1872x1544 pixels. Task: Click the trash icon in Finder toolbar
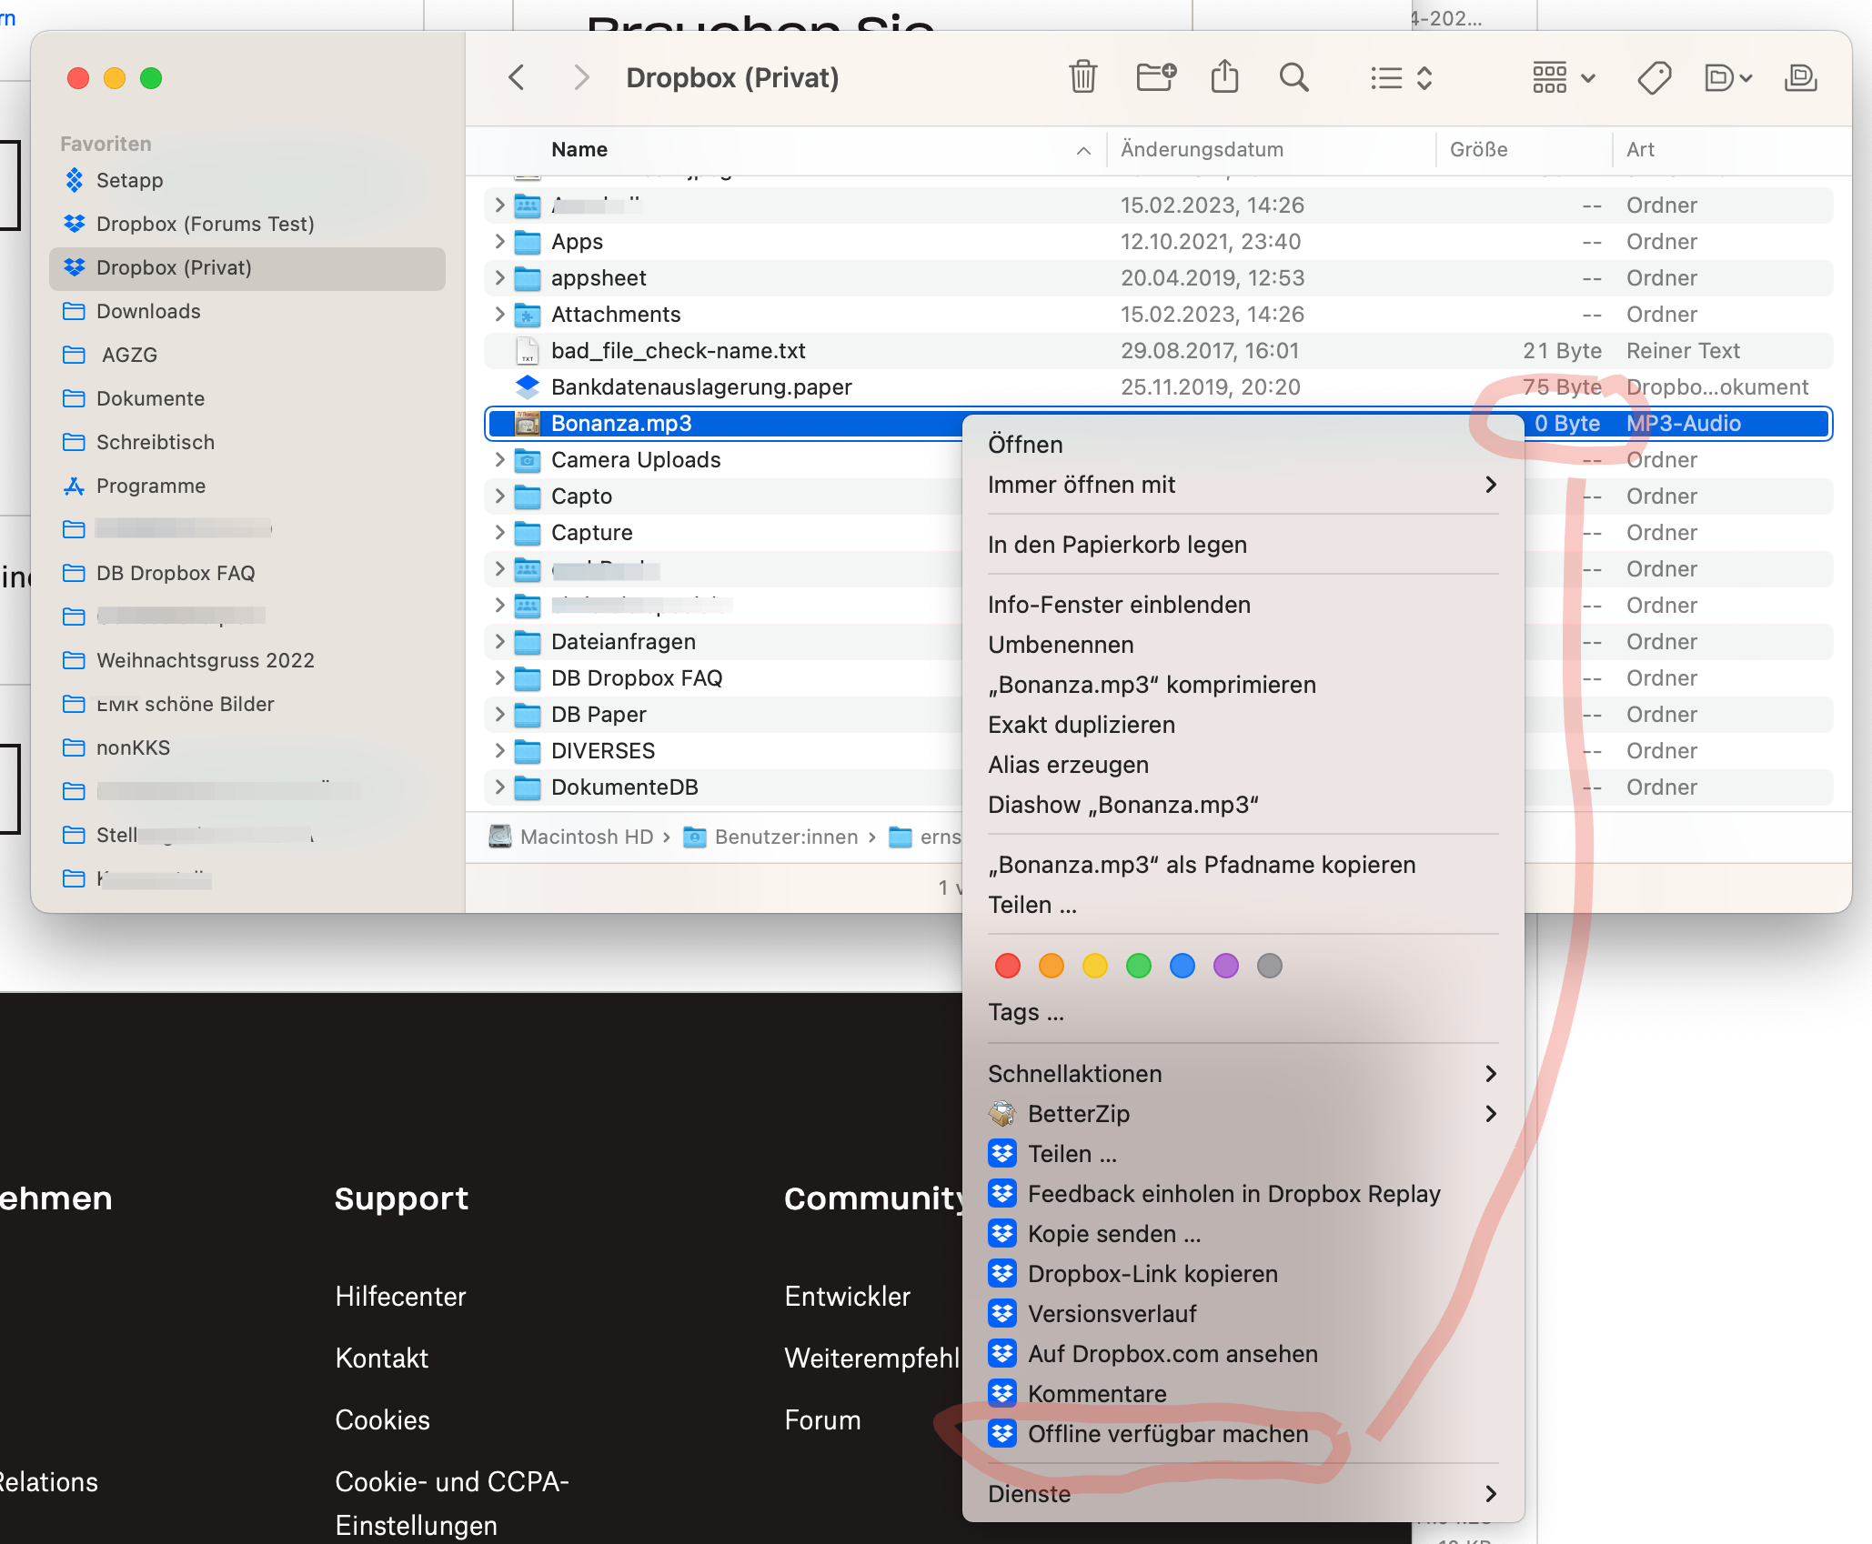(1082, 77)
